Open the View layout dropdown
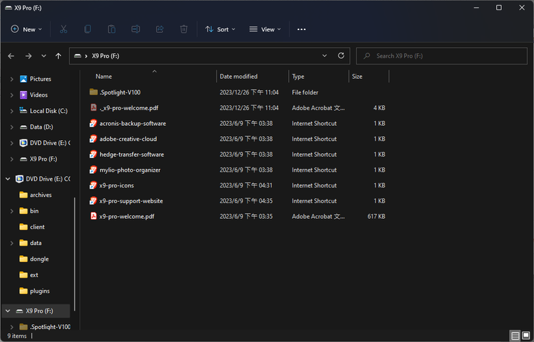The height and width of the screenshot is (342, 534). click(x=265, y=29)
